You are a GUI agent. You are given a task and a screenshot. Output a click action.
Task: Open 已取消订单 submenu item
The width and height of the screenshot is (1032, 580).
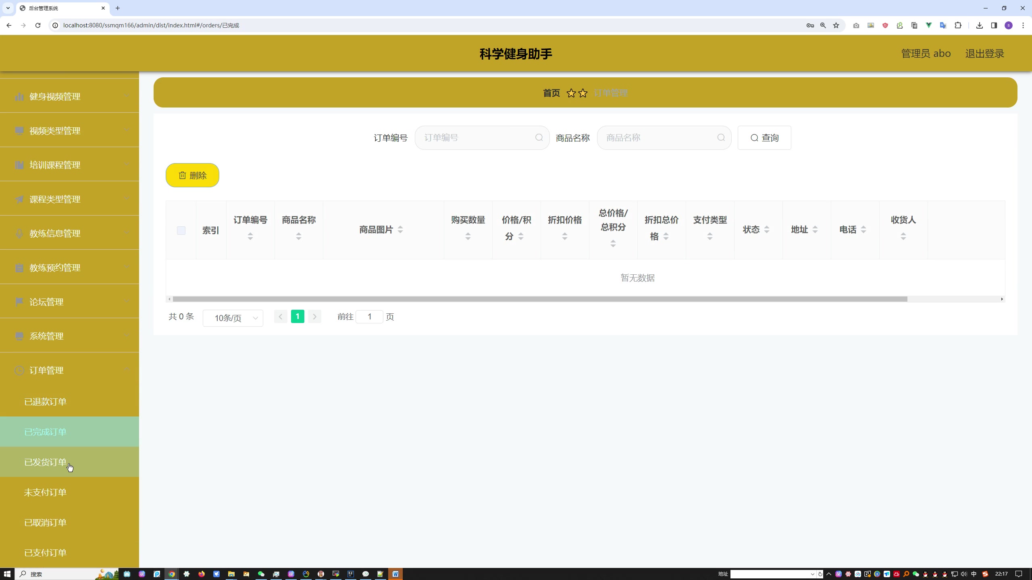69,522
